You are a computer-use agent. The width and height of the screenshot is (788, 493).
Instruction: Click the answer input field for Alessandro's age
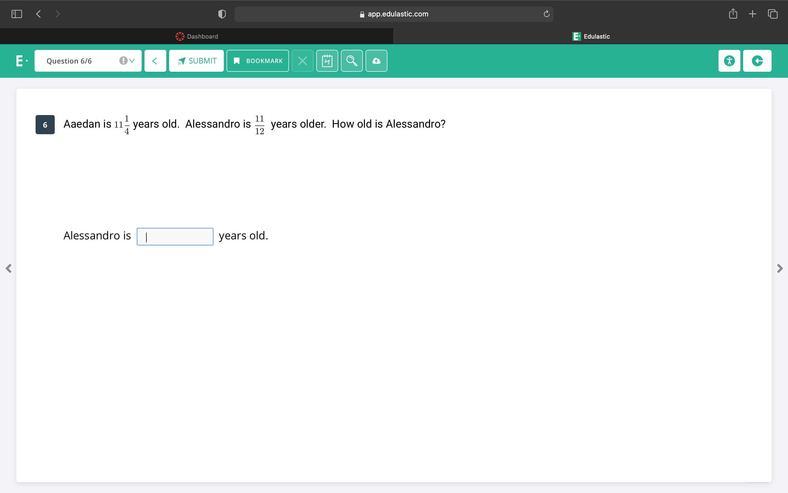(x=175, y=237)
